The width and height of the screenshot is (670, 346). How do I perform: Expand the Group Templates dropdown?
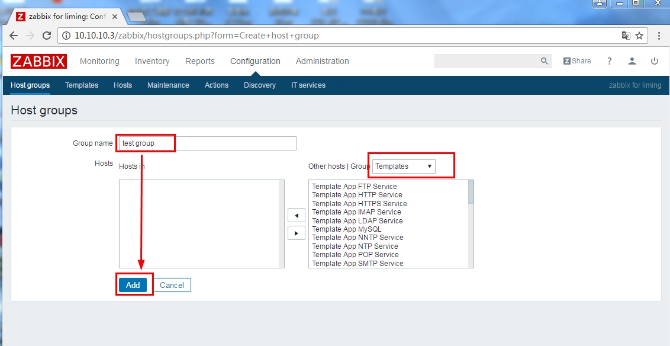coord(404,166)
